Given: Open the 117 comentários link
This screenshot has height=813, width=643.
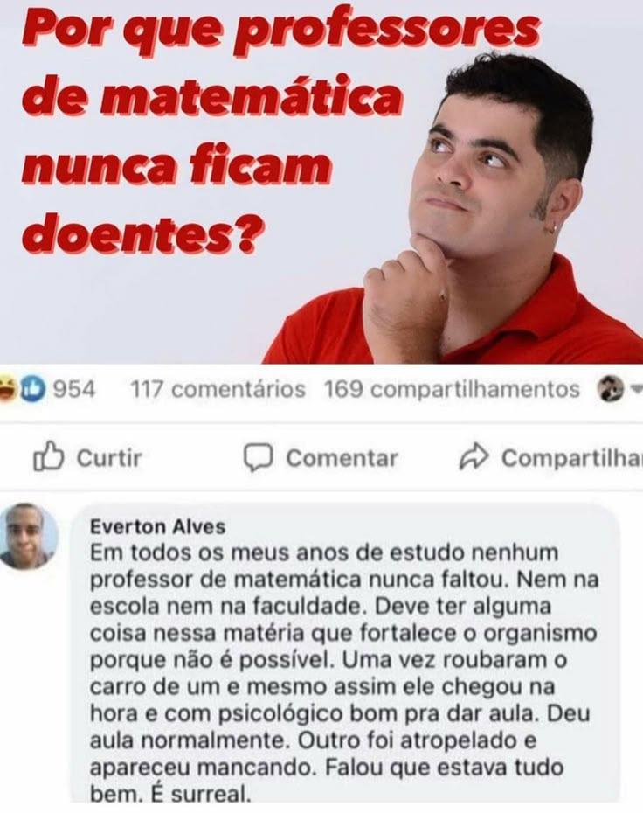Looking at the screenshot, I should pos(218,389).
